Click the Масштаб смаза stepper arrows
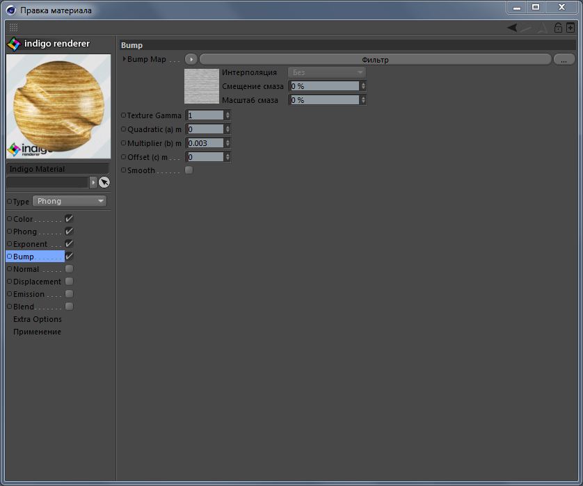Screen dimensions: 583x486 (363, 100)
